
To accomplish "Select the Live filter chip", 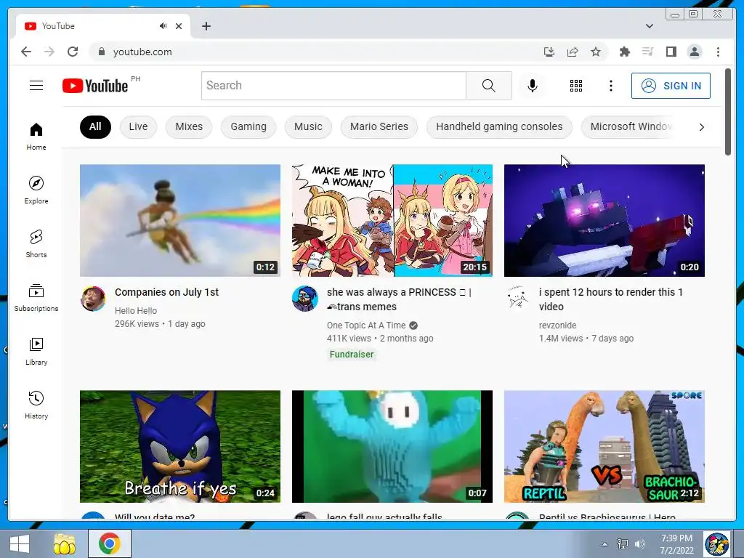I will click(x=138, y=126).
